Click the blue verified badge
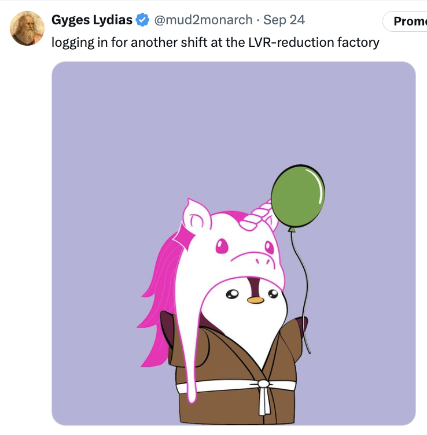 point(142,20)
